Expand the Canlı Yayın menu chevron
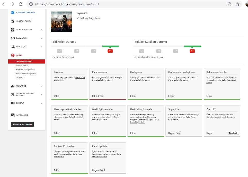248x177 pixels. pyautogui.click(x=41, y=38)
